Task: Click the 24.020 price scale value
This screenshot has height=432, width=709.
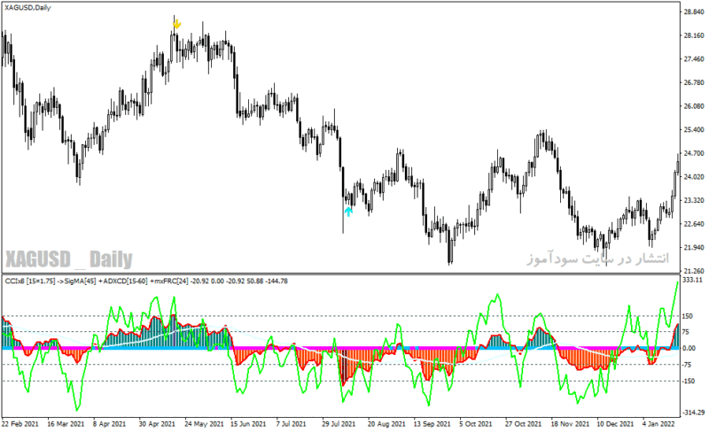Action: click(x=694, y=177)
